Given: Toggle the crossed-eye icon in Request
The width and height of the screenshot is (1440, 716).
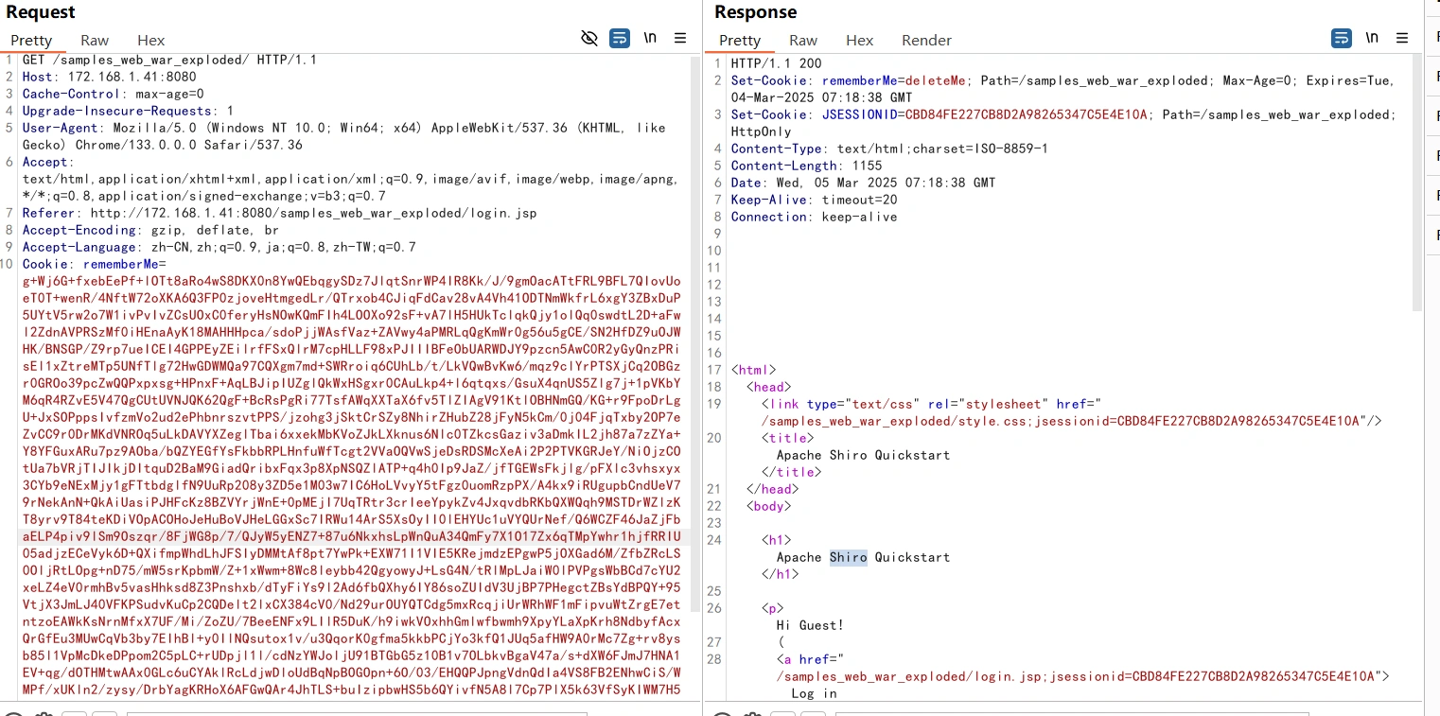Looking at the screenshot, I should click(589, 39).
